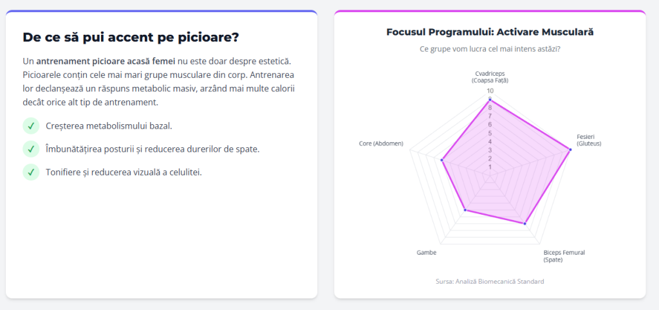Click the checkmark icon beside Creșterea metabolismului bazal
659x310 pixels.
(x=30, y=125)
